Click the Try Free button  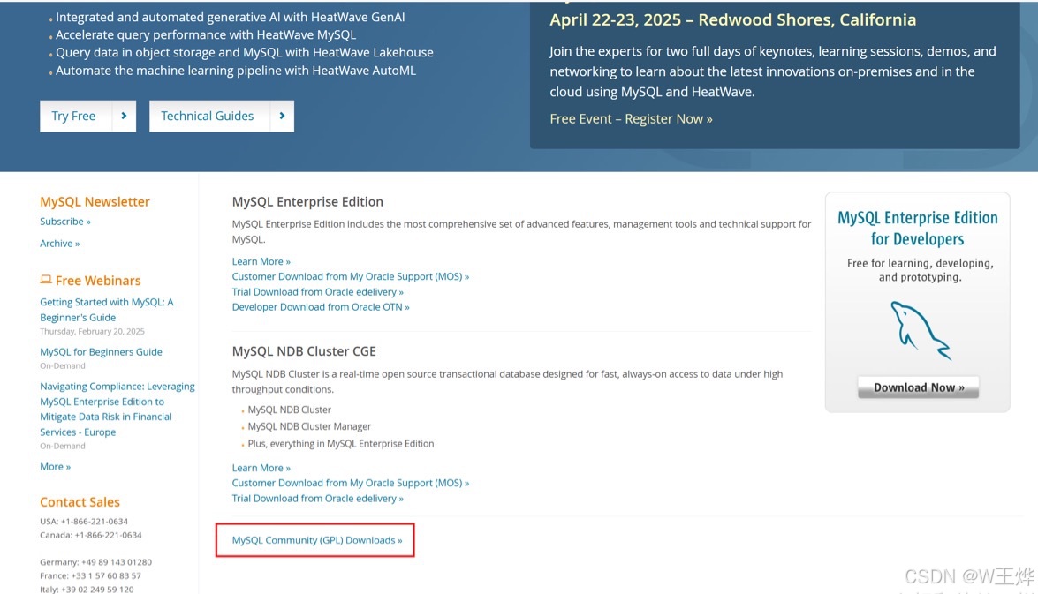75,116
